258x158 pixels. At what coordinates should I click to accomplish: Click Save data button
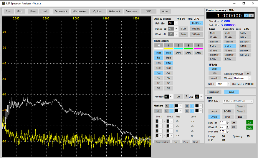point(131,11)
